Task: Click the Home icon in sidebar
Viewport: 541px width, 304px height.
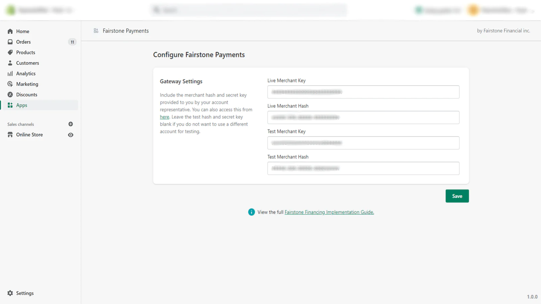Action: click(10, 31)
